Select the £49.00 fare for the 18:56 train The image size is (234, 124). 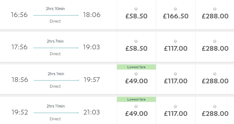136,74
